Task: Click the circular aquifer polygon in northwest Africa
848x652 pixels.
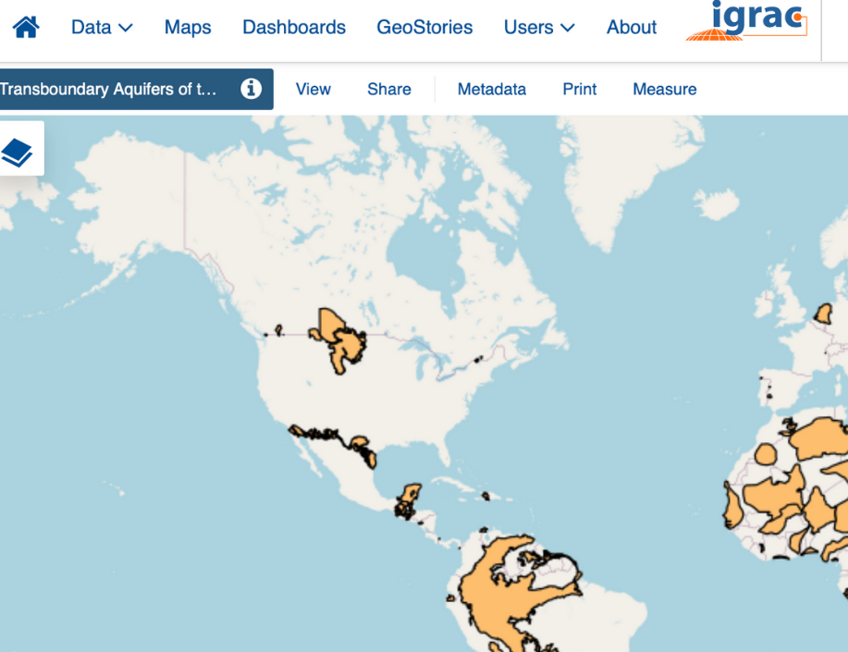Action: tap(766, 454)
